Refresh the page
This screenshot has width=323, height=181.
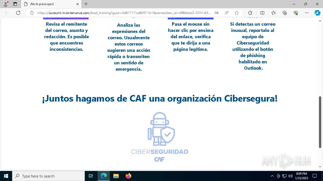tap(18, 13)
